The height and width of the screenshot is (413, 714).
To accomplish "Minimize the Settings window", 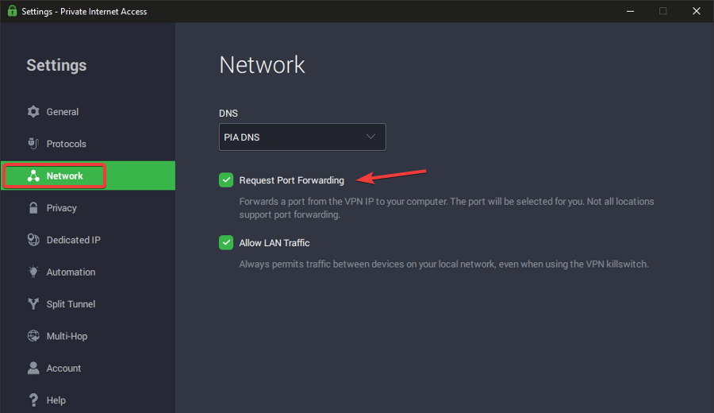I will [x=627, y=11].
